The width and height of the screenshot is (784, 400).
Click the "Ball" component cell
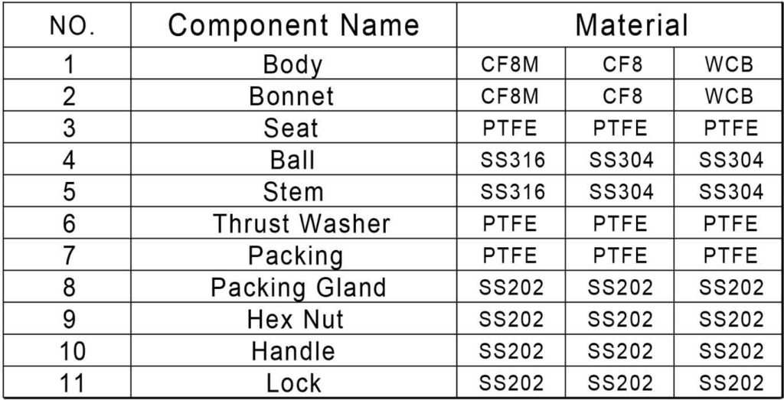coord(292,160)
